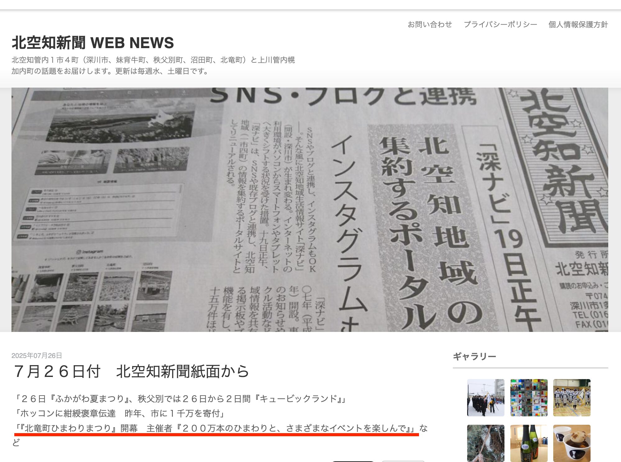
Task: Click the ギャラリー sidebar heading
Action: [x=474, y=356]
